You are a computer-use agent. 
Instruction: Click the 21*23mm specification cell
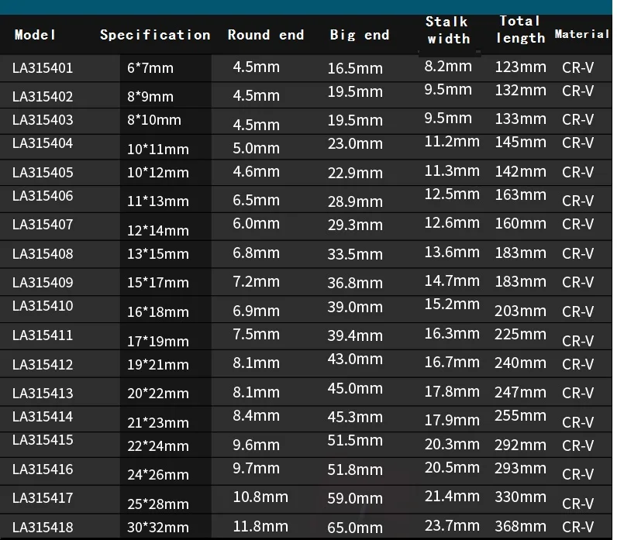pos(158,423)
